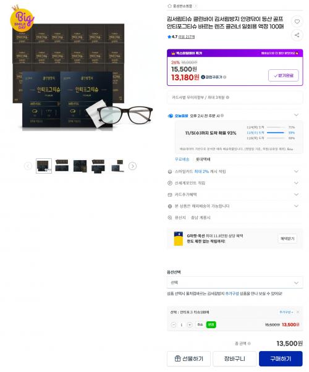Open the option selection dropdown
Screen dimensions: 309x372
[x=235, y=282]
